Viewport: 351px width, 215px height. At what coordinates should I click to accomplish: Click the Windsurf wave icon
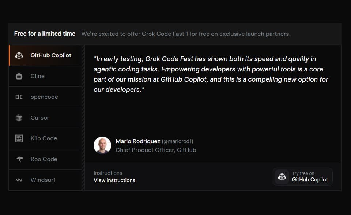tap(19, 180)
